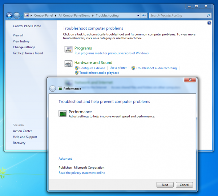Open recent pages dropdown next to Forward

click(22, 16)
